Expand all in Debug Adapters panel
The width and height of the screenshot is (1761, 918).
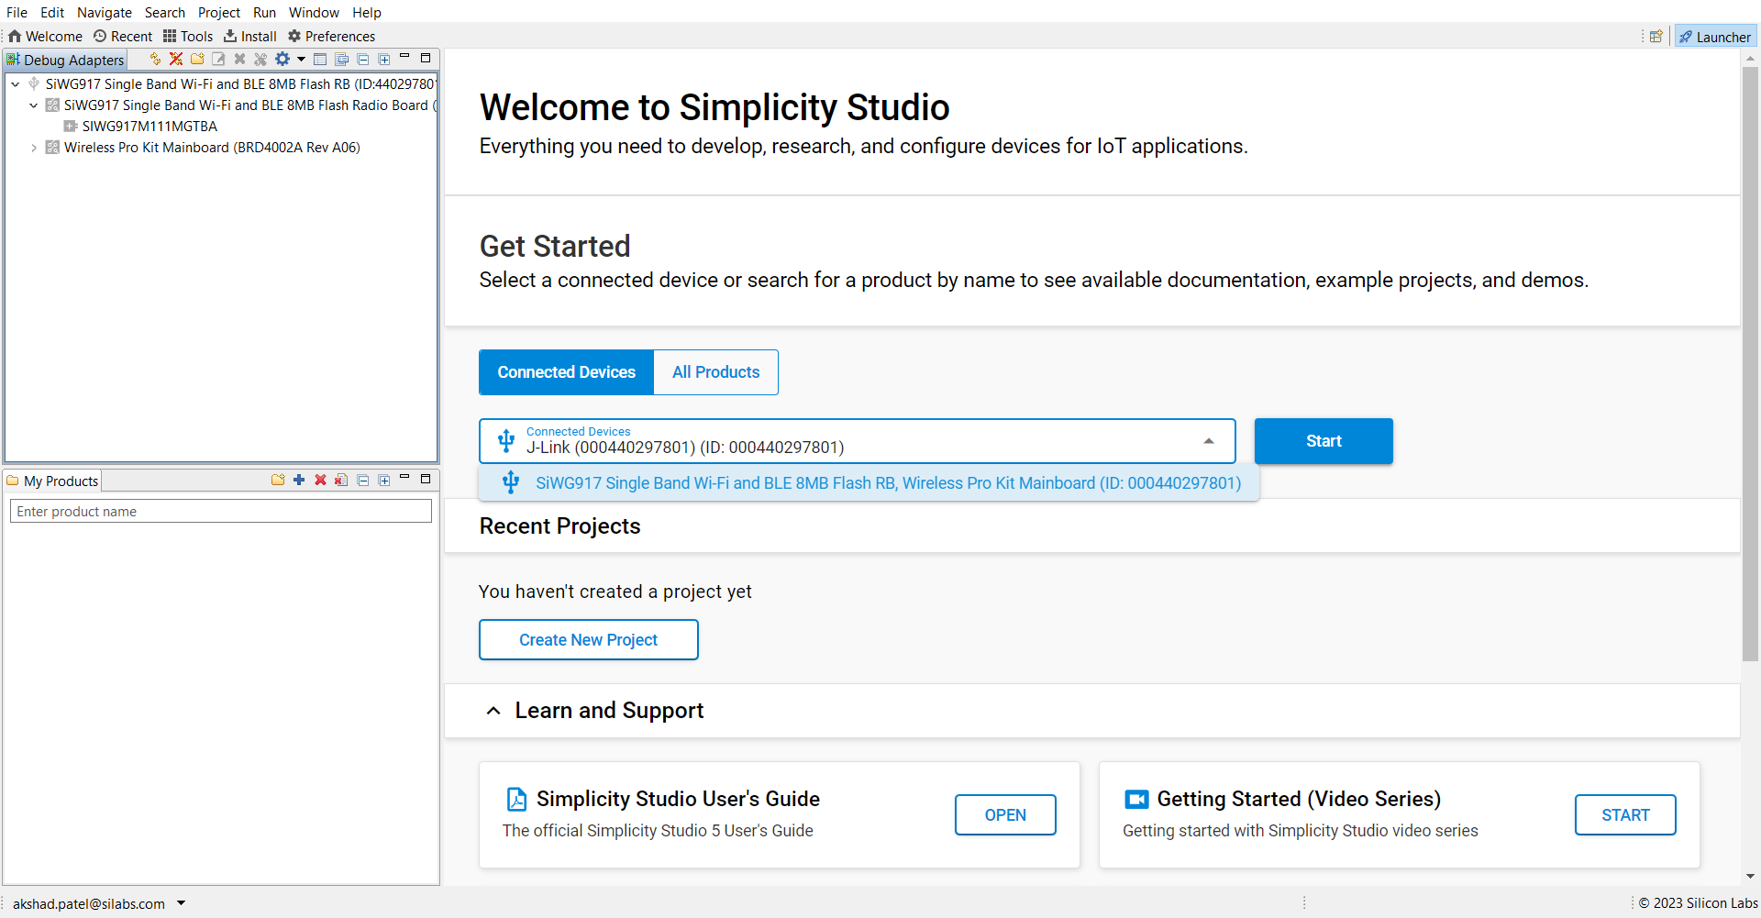tap(384, 59)
